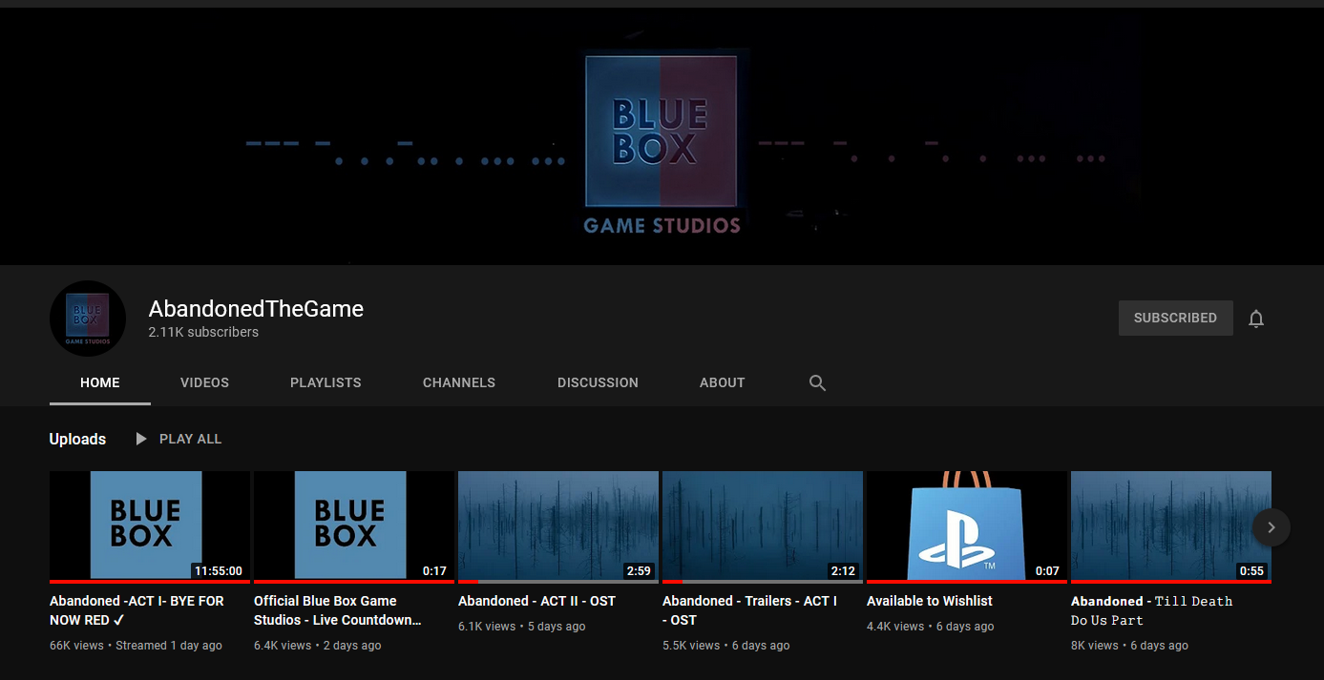
Task: Open video titled Abandoned -ACT I- BYE FOR NOW RED
Action: (x=137, y=610)
